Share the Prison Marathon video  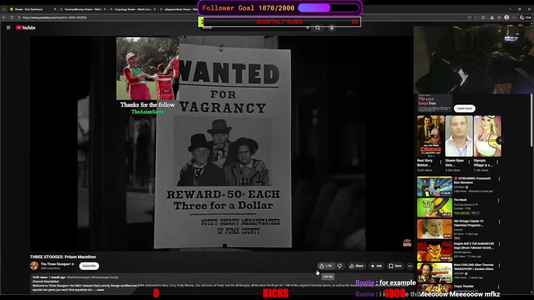[x=356, y=266]
